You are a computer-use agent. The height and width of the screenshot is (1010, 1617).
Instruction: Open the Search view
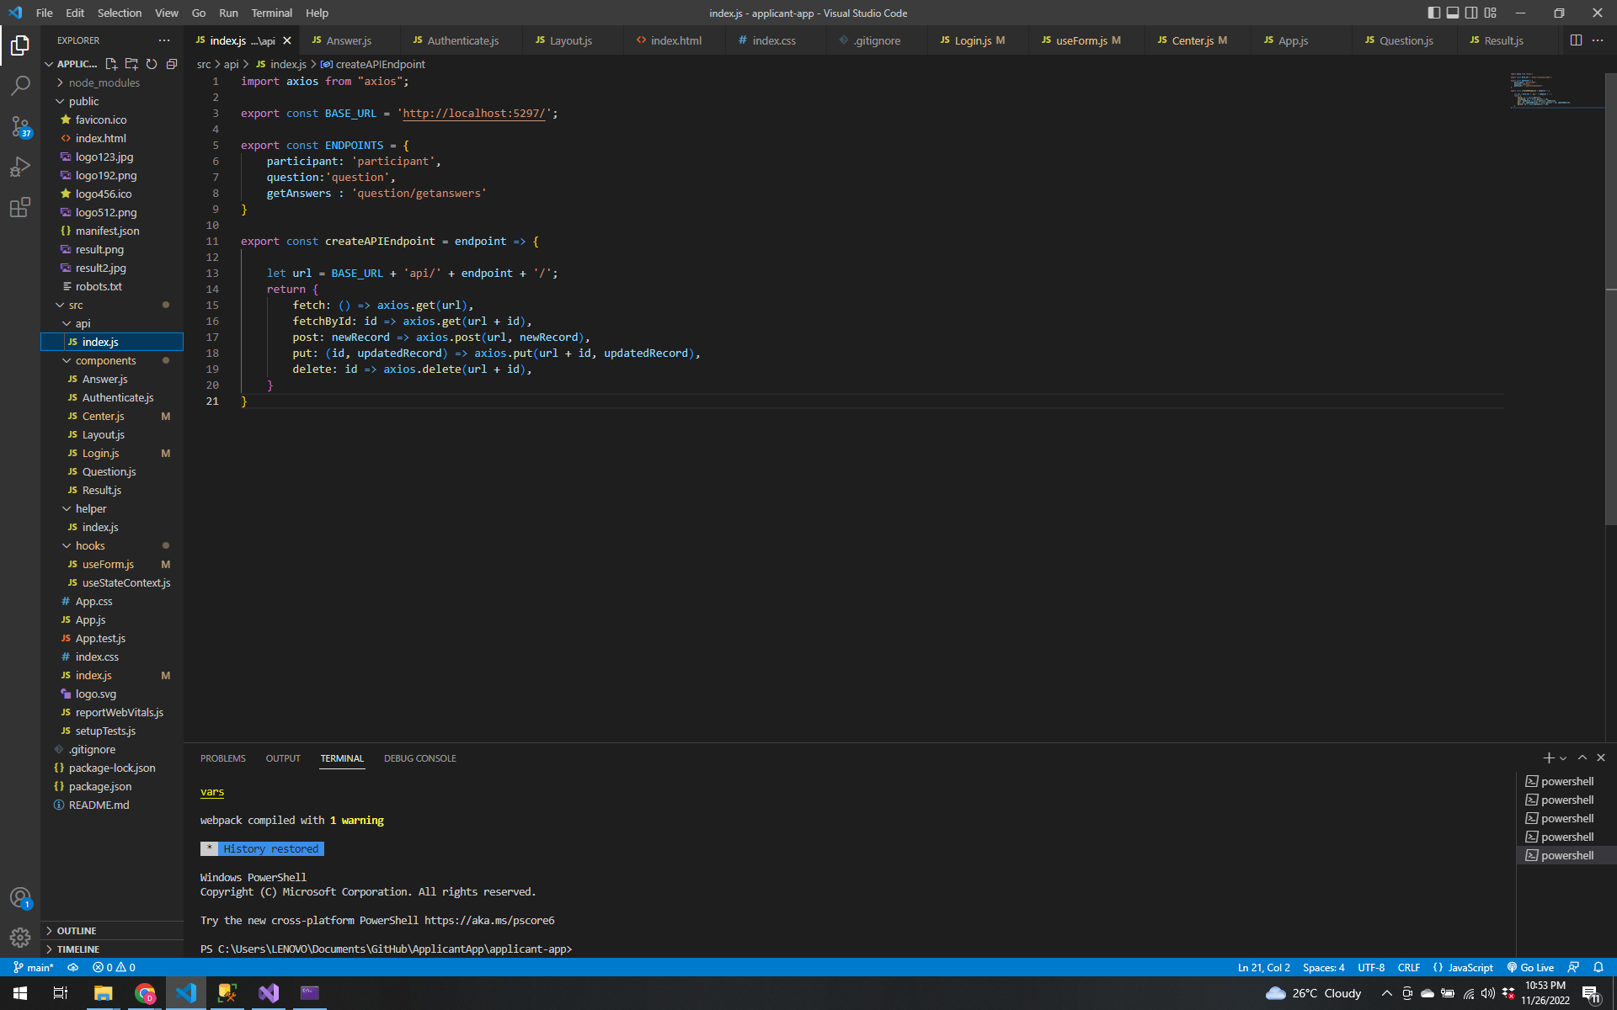[x=20, y=85]
